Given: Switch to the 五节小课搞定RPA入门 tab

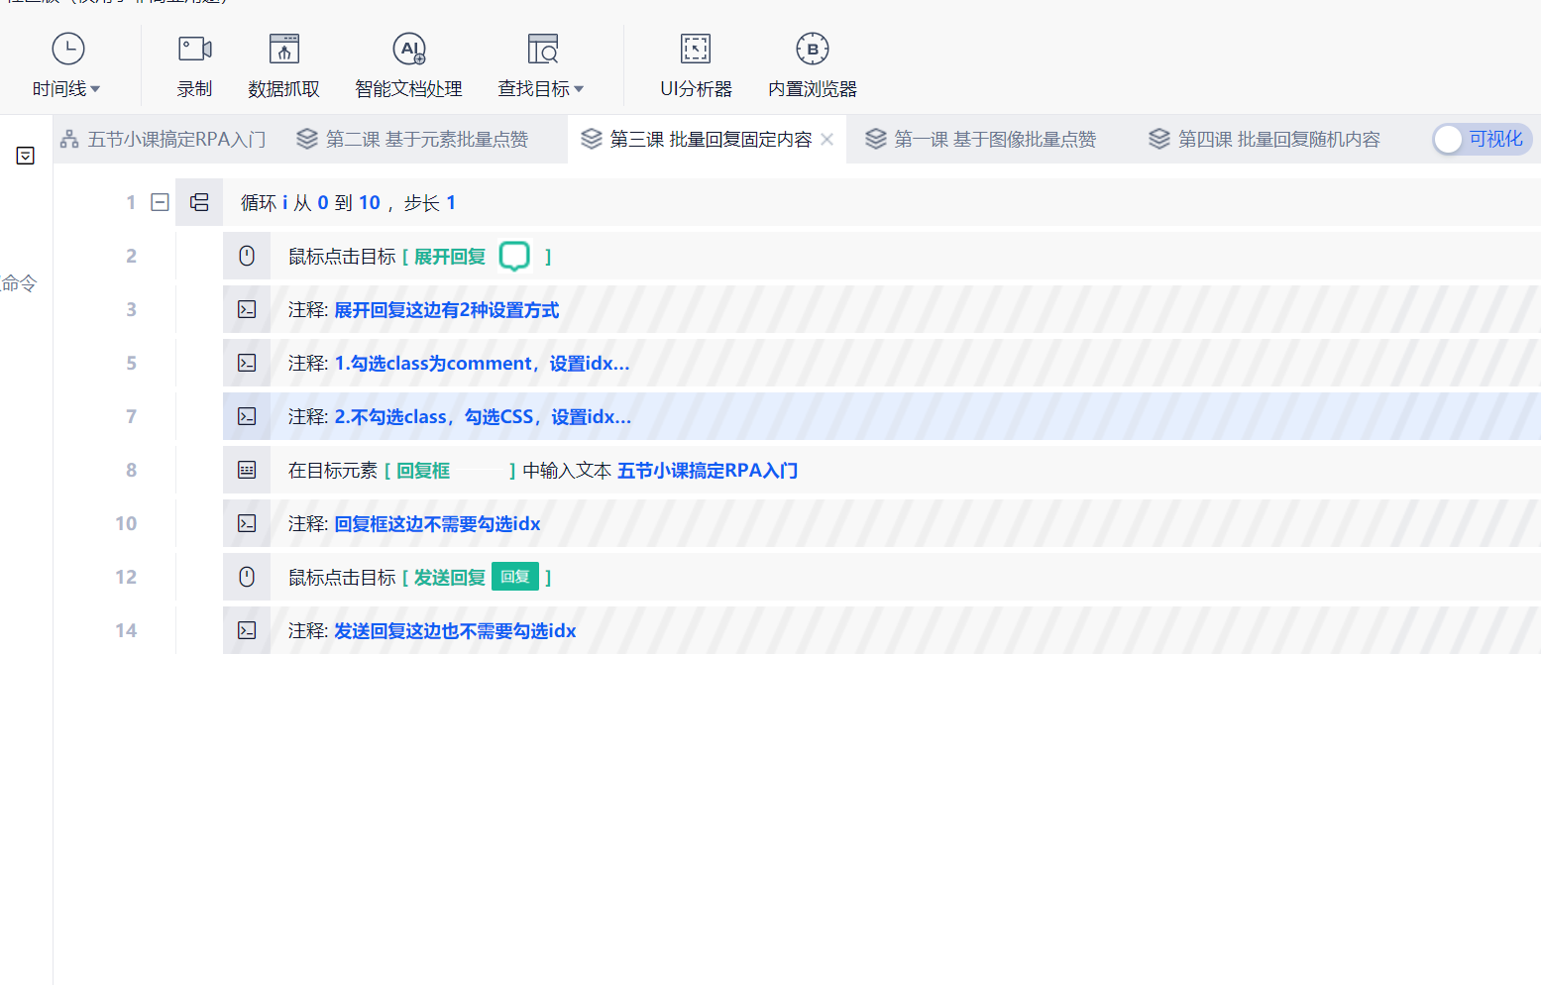Looking at the screenshot, I should point(164,140).
